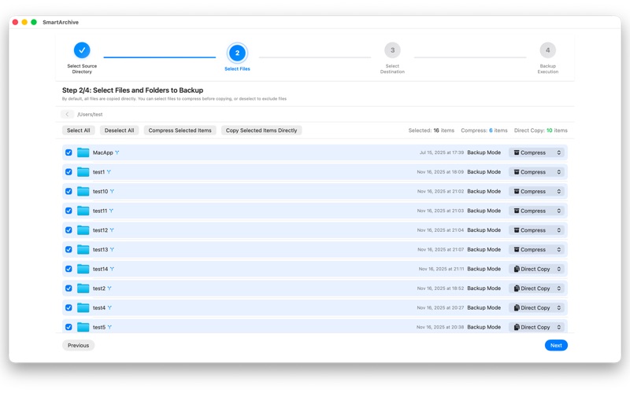Click the branch icon beside test14
Image resolution: width=630 pixels, height=393 pixels.
[112, 269]
